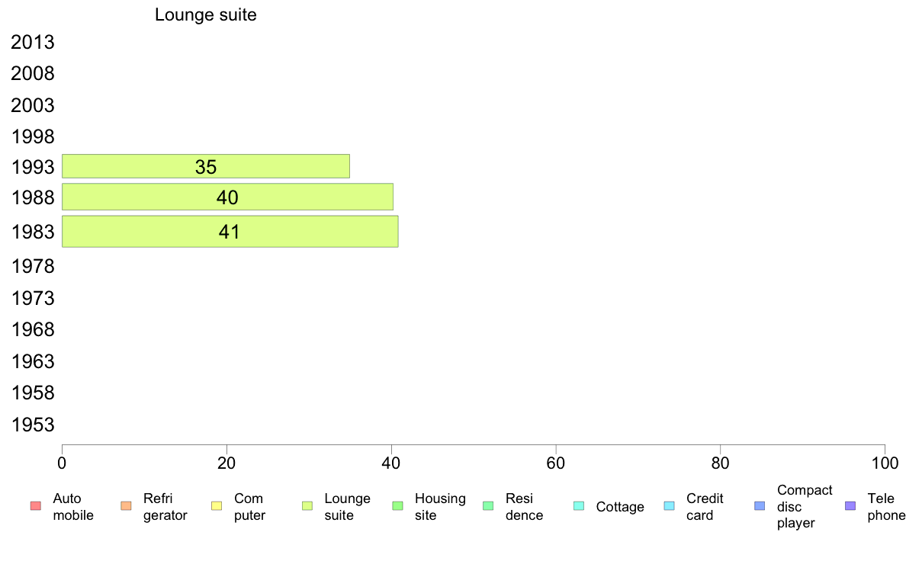
Task: Select the 1988 bar labeled 40
Action: pos(227,197)
